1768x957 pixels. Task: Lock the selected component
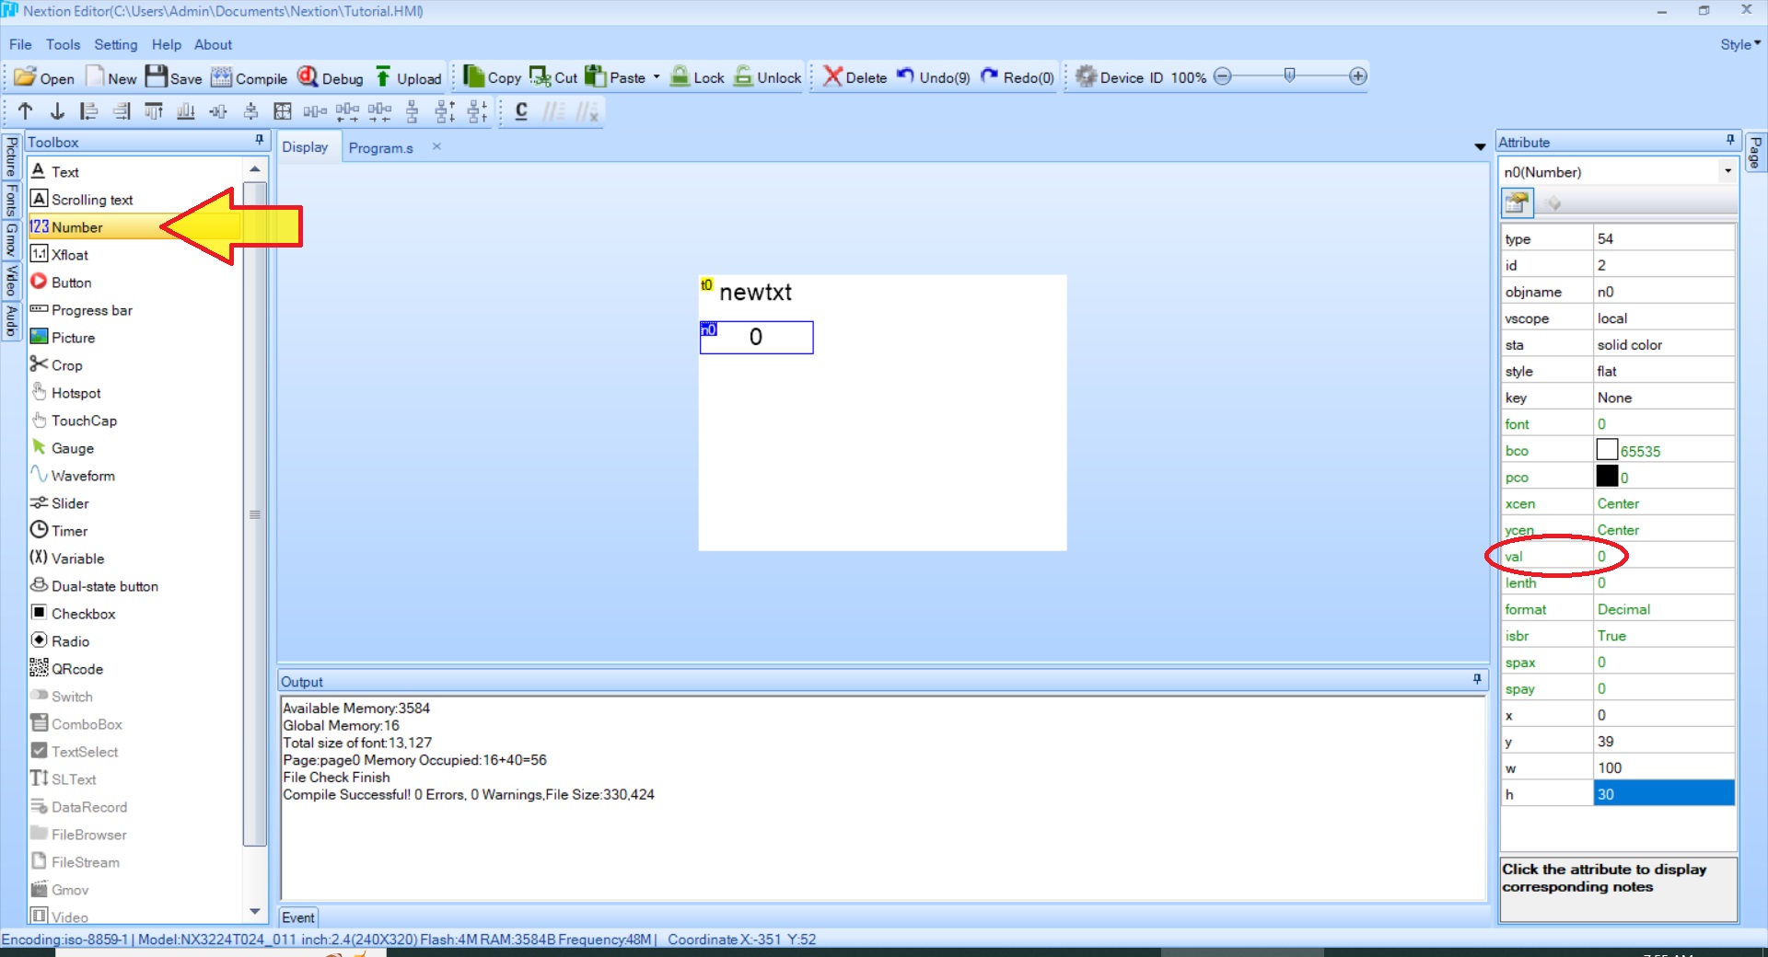[x=697, y=77]
